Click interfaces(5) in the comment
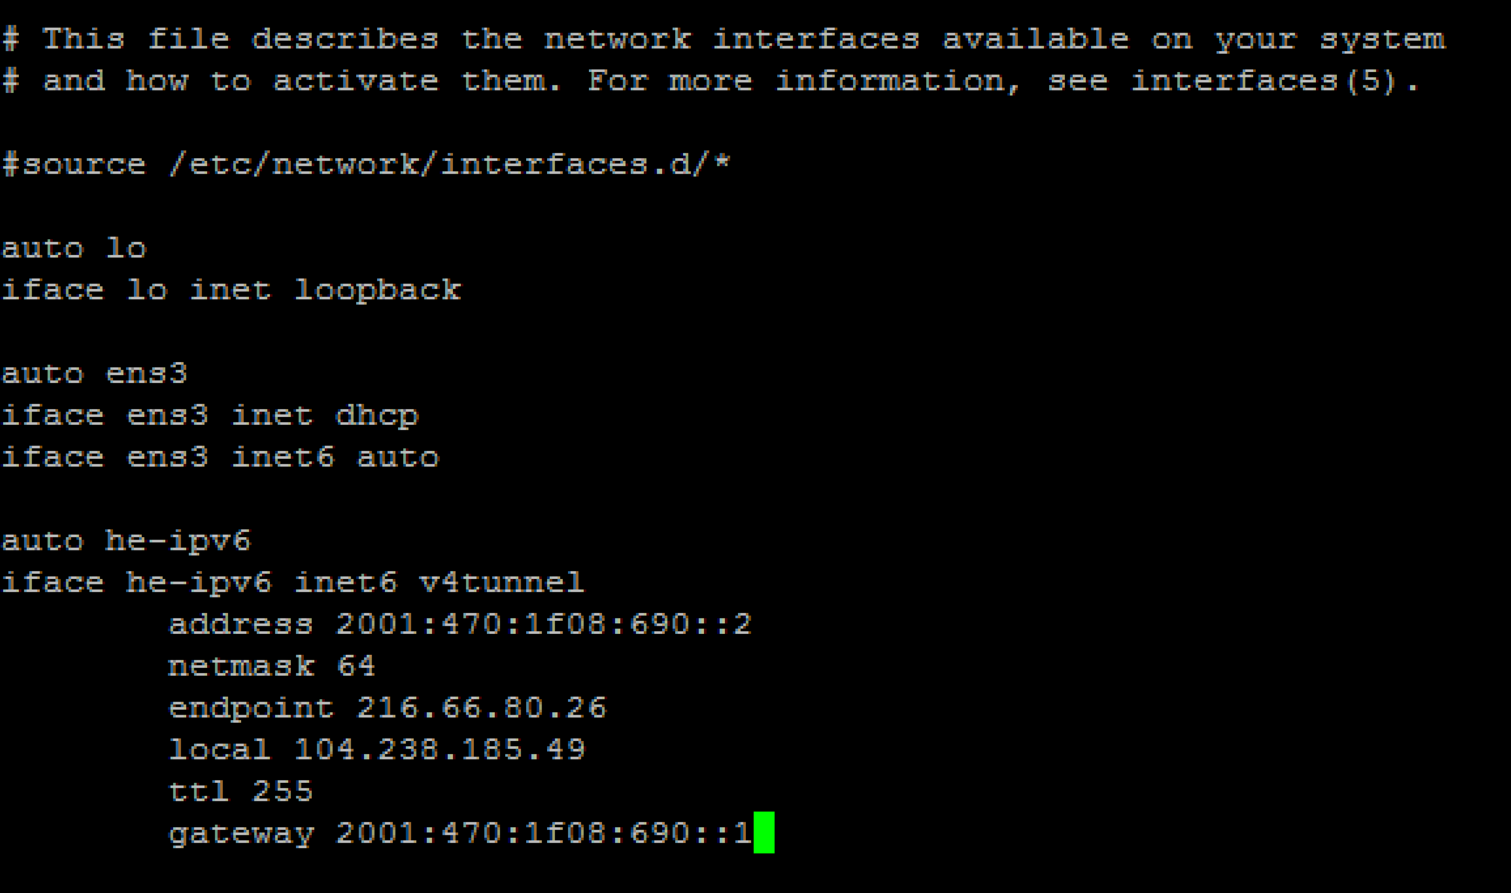Viewport: 1511px width, 893px height. point(1264,81)
